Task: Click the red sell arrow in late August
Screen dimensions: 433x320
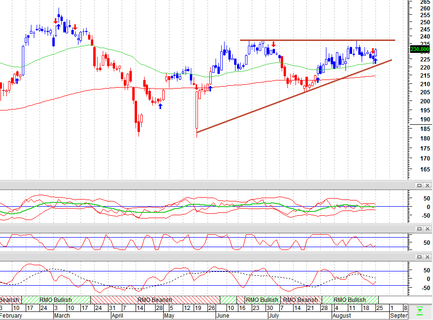Action: click(373, 51)
